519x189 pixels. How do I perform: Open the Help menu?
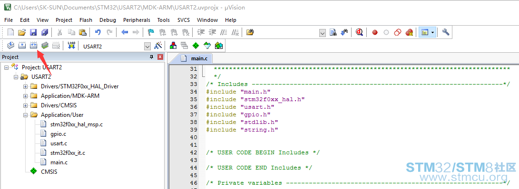231,20
